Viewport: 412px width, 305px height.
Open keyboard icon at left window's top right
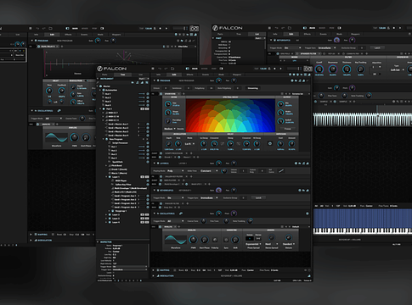point(194,28)
